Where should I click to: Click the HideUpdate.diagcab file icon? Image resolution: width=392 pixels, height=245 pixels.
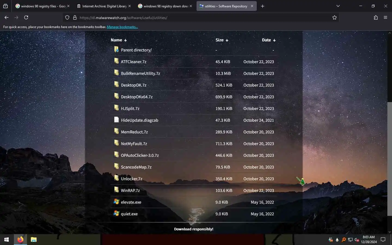coord(117,120)
